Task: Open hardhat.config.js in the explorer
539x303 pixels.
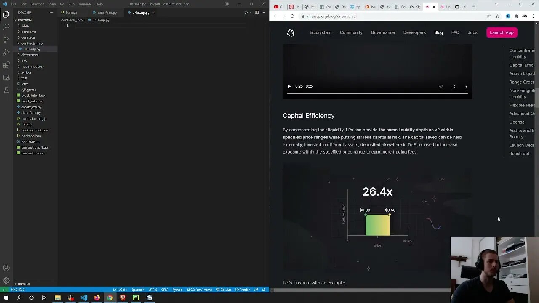Action: (34, 119)
